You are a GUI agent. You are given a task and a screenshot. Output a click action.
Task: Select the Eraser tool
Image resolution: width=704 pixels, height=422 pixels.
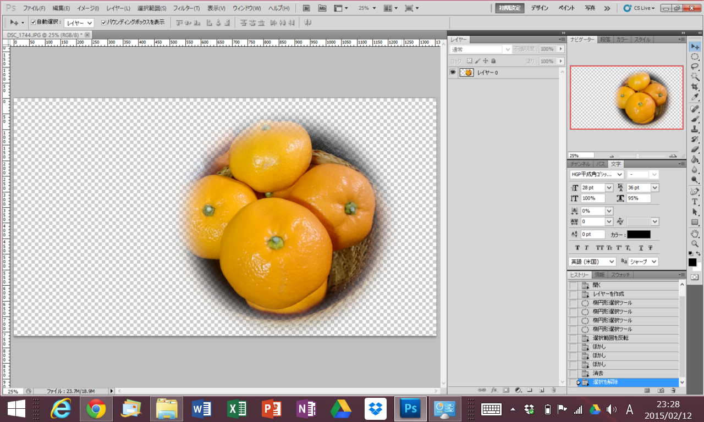click(695, 149)
